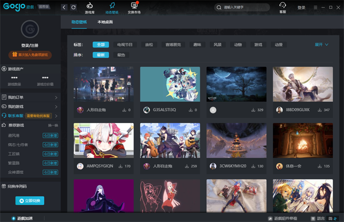The height and width of the screenshot is (222, 344).
Task: Click the download icon on the I88D09GUXK wallpaper
Action: 320,110
